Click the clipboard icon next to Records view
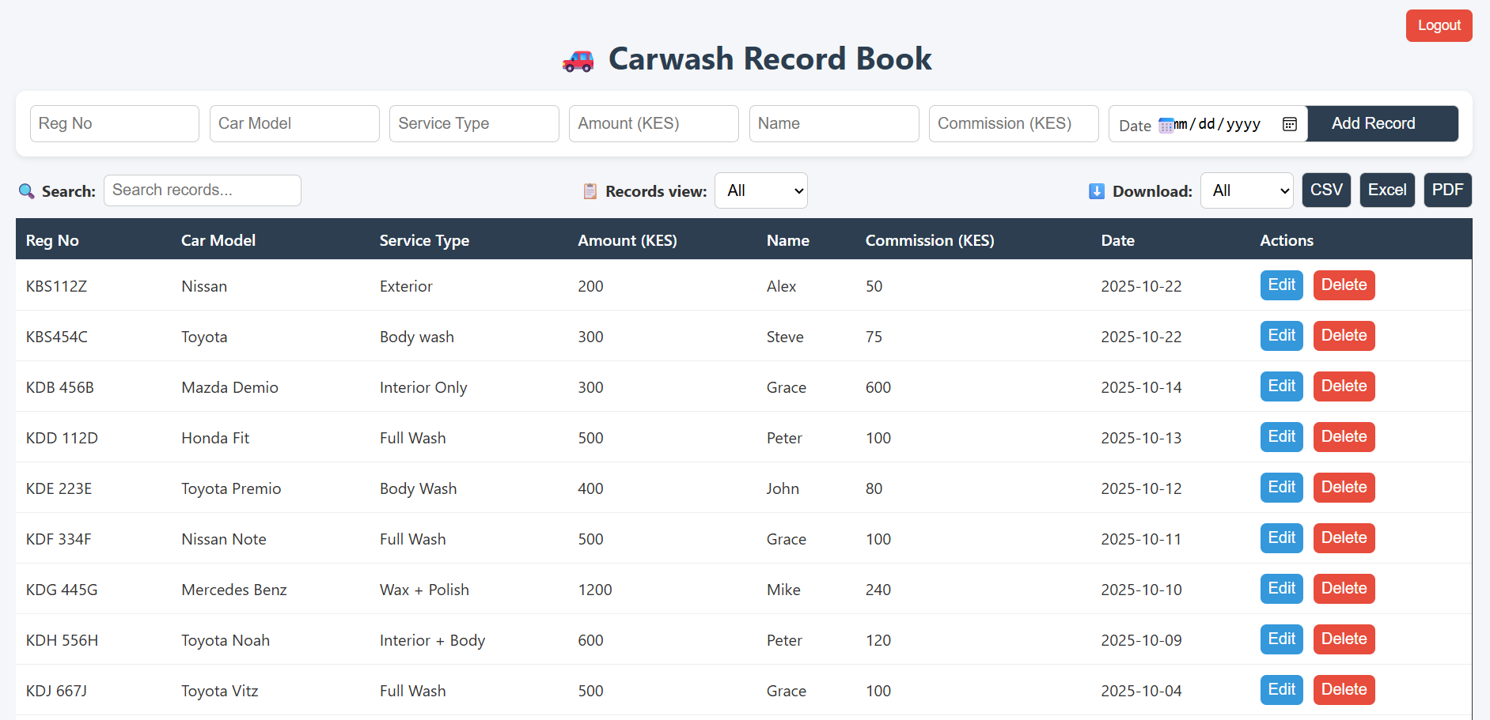 pyautogui.click(x=589, y=190)
